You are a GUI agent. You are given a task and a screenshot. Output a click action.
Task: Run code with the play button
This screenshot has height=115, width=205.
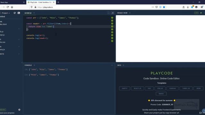pos(201,13)
